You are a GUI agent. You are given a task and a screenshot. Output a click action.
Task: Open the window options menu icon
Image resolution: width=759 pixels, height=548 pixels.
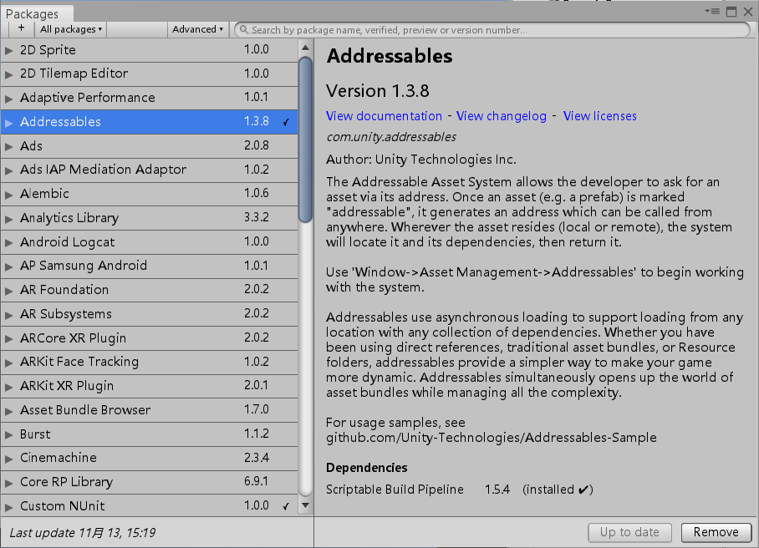(712, 11)
